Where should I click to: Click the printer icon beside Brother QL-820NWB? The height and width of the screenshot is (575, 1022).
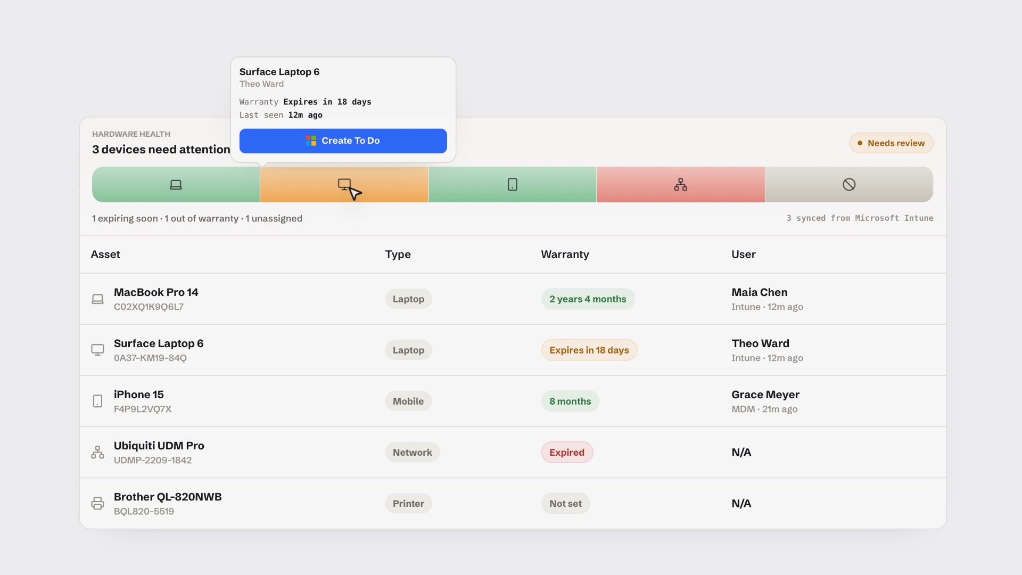pyautogui.click(x=97, y=503)
